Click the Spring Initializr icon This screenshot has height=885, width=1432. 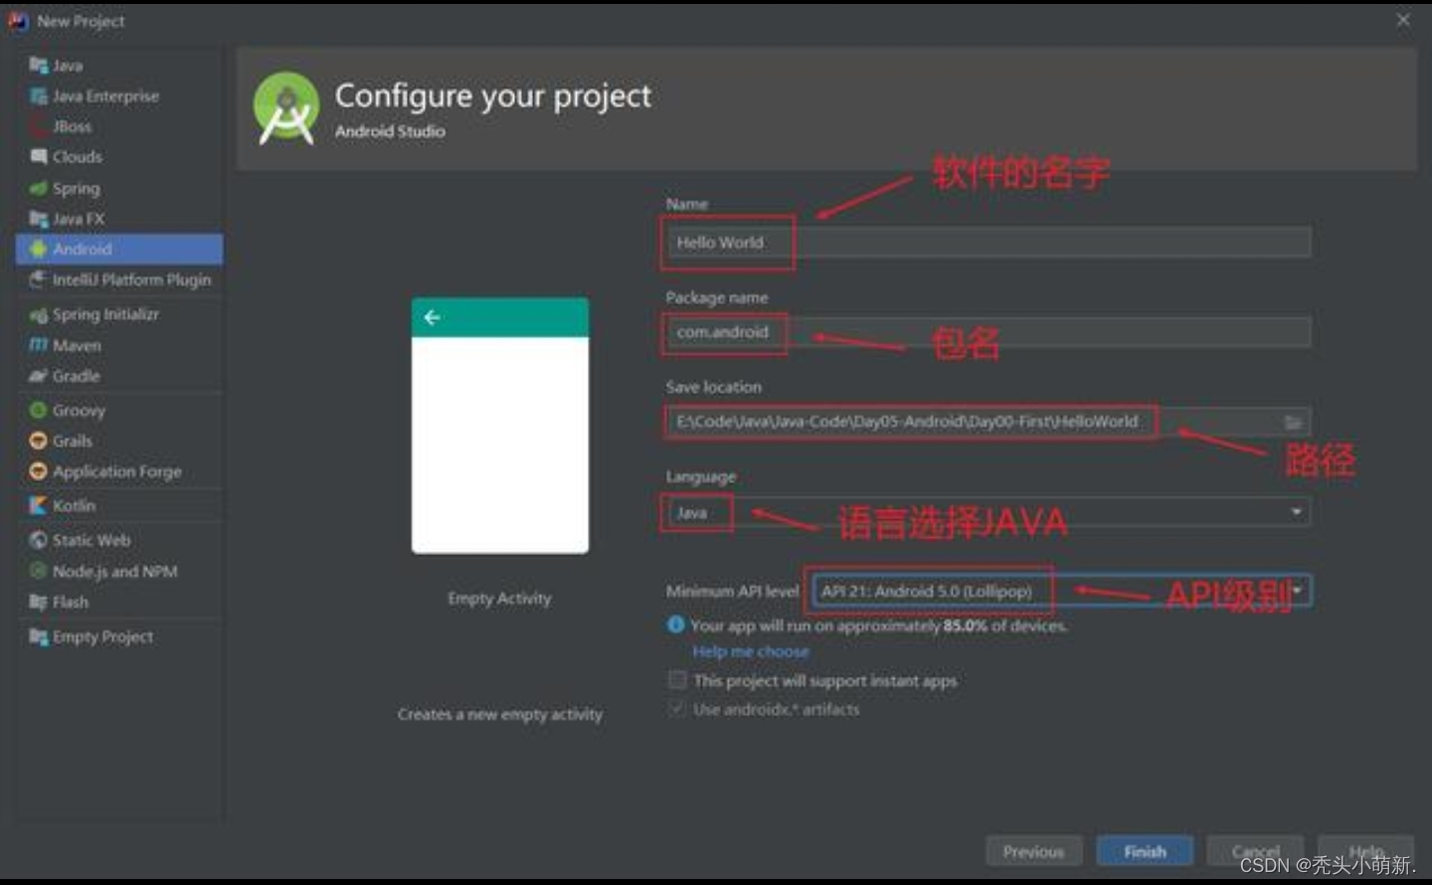click(x=39, y=314)
